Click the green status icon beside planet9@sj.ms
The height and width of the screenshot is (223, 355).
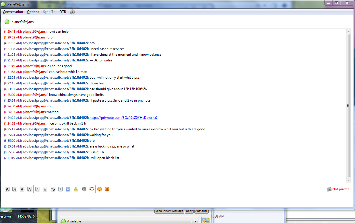pos(7,22)
